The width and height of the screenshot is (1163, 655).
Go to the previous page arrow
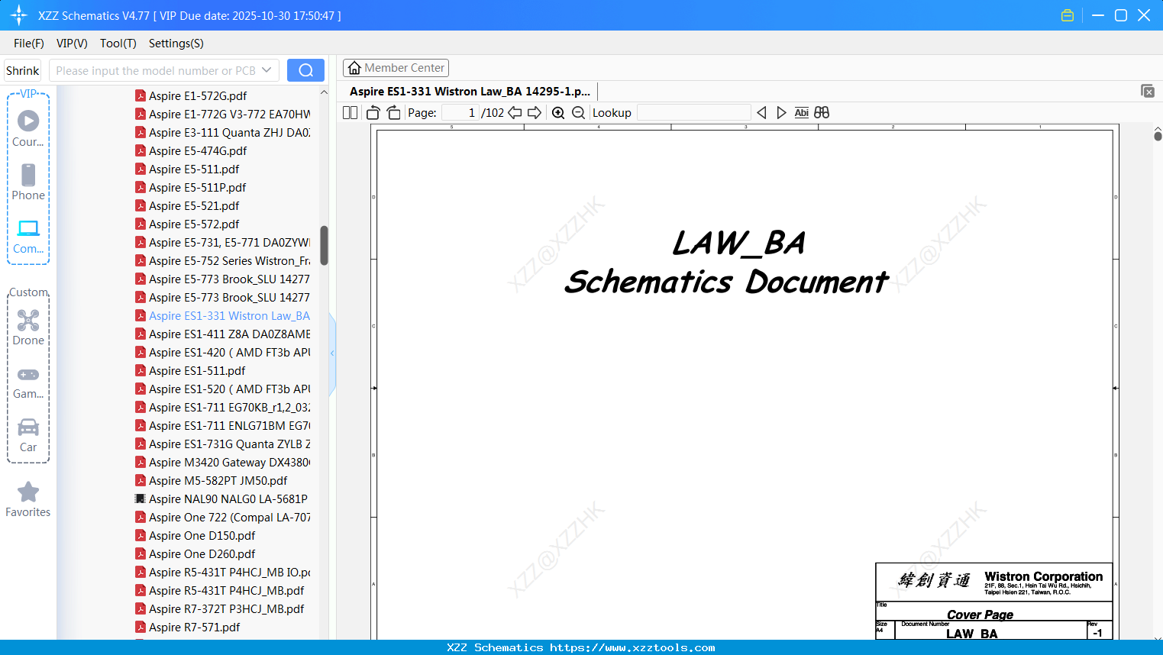pos(515,113)
